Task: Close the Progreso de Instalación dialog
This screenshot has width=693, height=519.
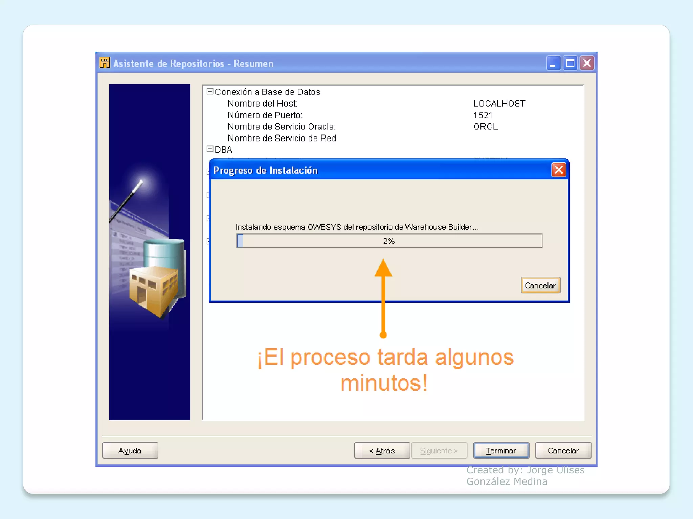Action: (x=559, y=170)
